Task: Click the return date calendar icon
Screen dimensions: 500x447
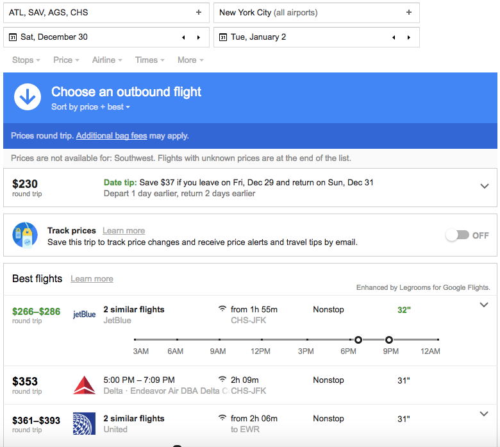Action: coord(223,37)
